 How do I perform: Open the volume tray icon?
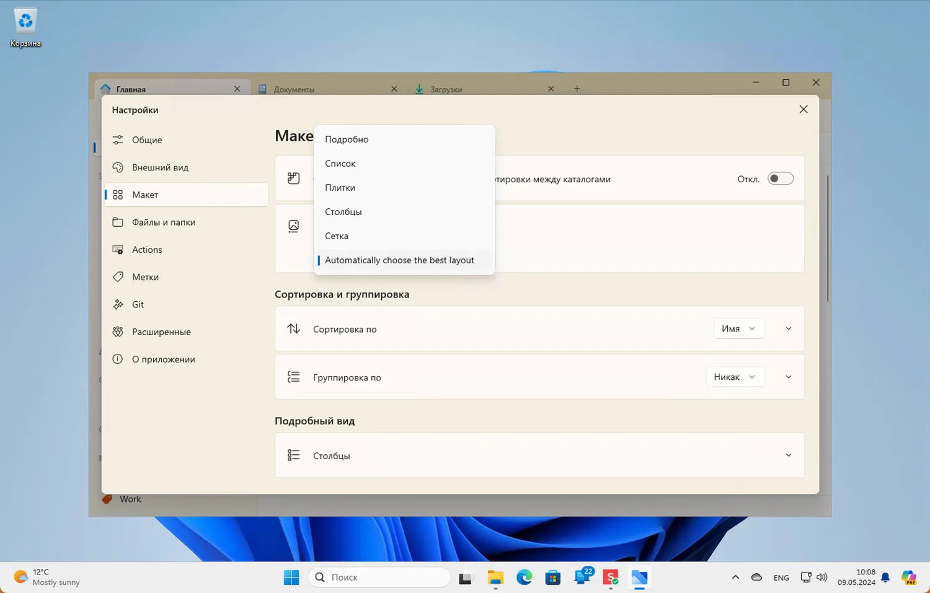point(822,577)
